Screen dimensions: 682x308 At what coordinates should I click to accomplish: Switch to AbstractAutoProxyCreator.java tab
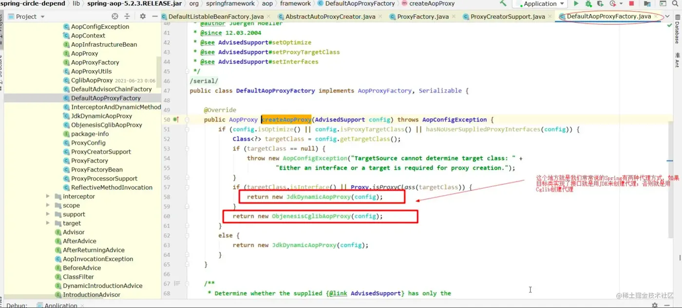[330, 17]
